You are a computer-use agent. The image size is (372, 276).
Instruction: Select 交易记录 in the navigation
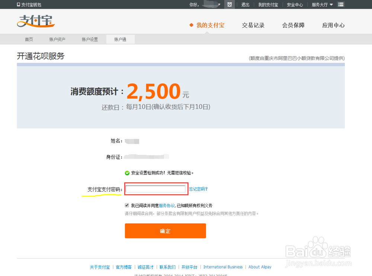tap(253, 25)
